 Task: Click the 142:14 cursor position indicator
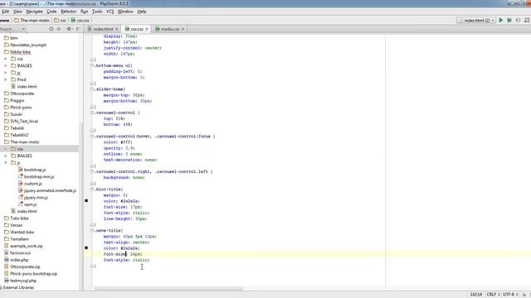pyautogui.click(x=475, y=295)
